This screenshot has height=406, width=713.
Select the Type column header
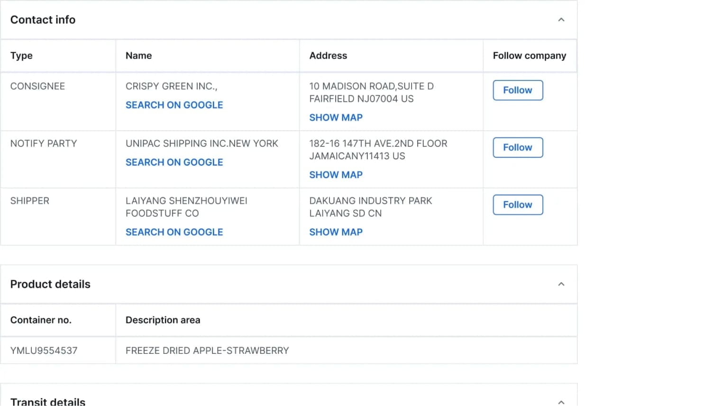pyautogui.click(x=21, y=55)
